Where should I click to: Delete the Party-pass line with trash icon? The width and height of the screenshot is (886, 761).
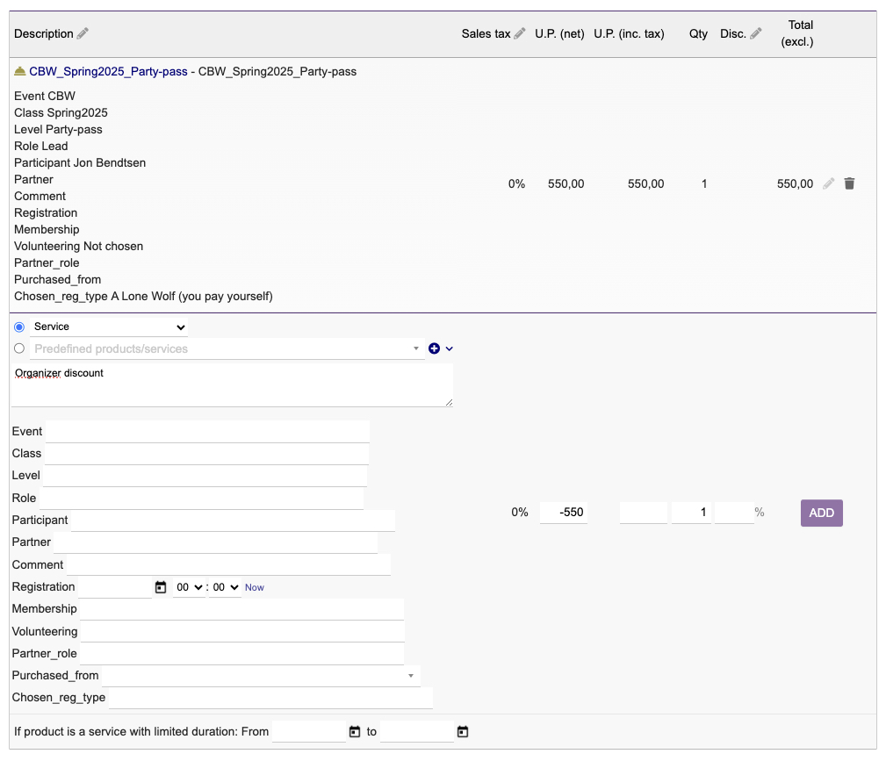click(x=849, y=183)
